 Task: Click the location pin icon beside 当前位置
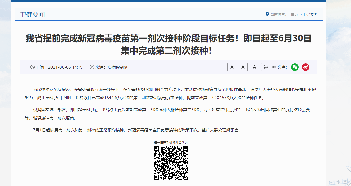[267, 14]
